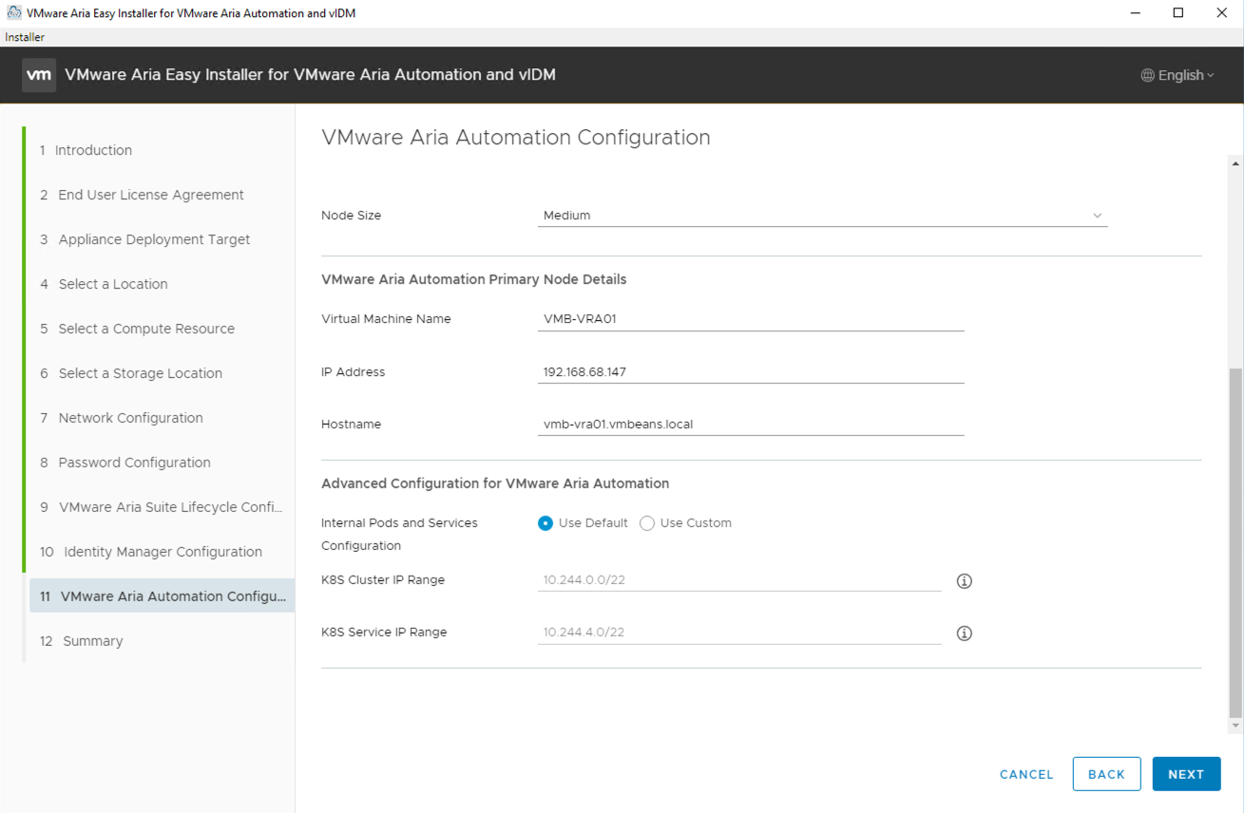Click the K8S Cluster IP Range field

739,580
